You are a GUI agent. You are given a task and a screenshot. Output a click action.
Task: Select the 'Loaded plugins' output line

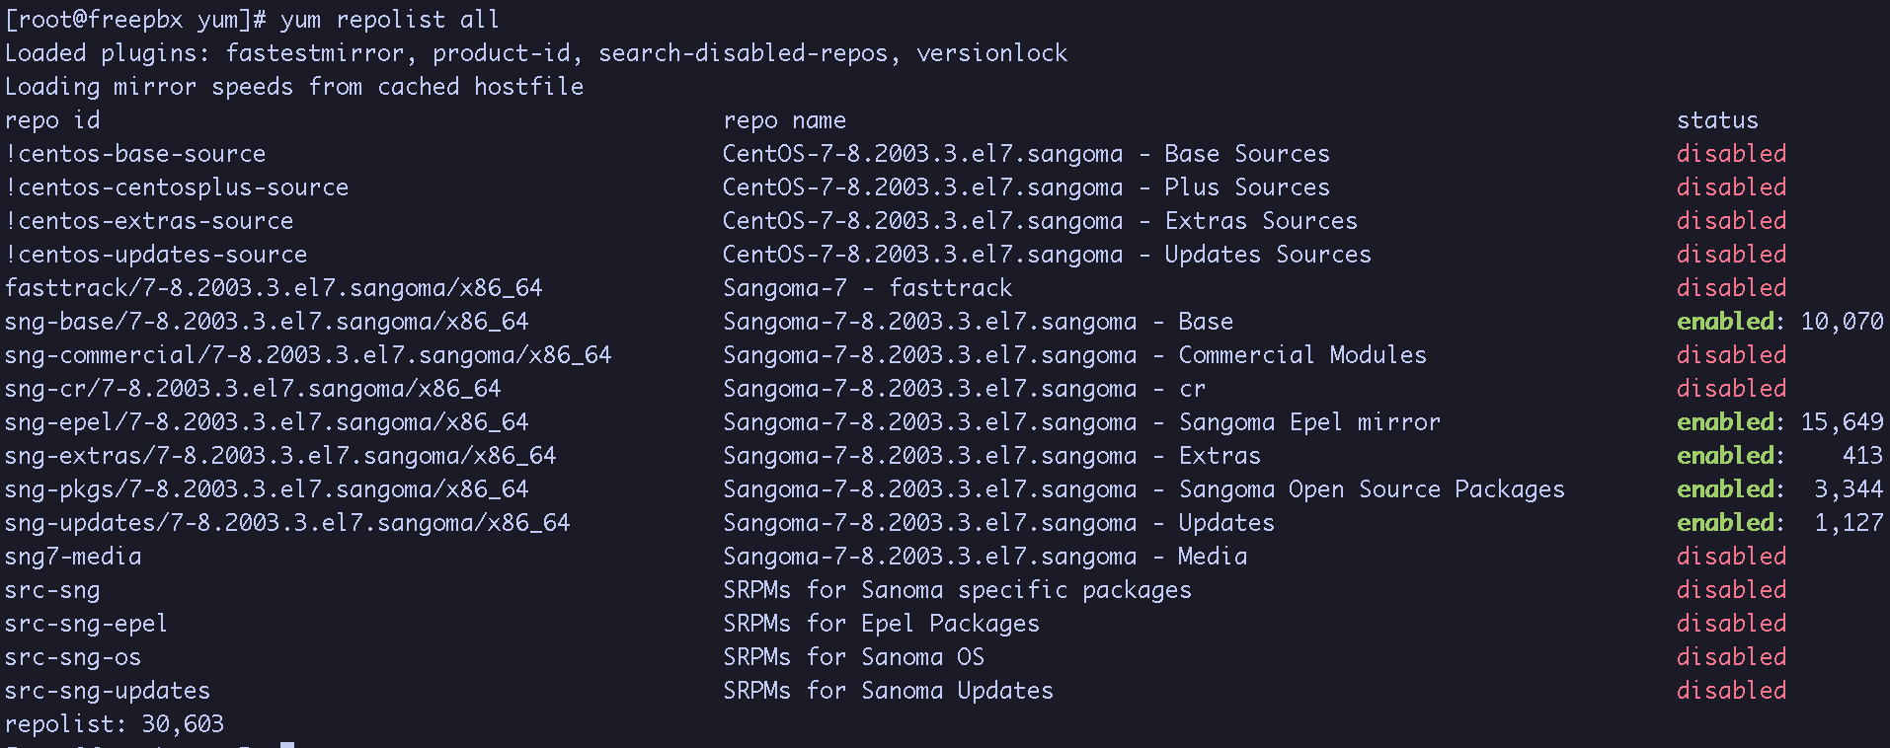(536, 53)
